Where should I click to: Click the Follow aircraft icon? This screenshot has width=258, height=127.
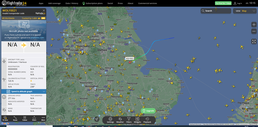25,118
